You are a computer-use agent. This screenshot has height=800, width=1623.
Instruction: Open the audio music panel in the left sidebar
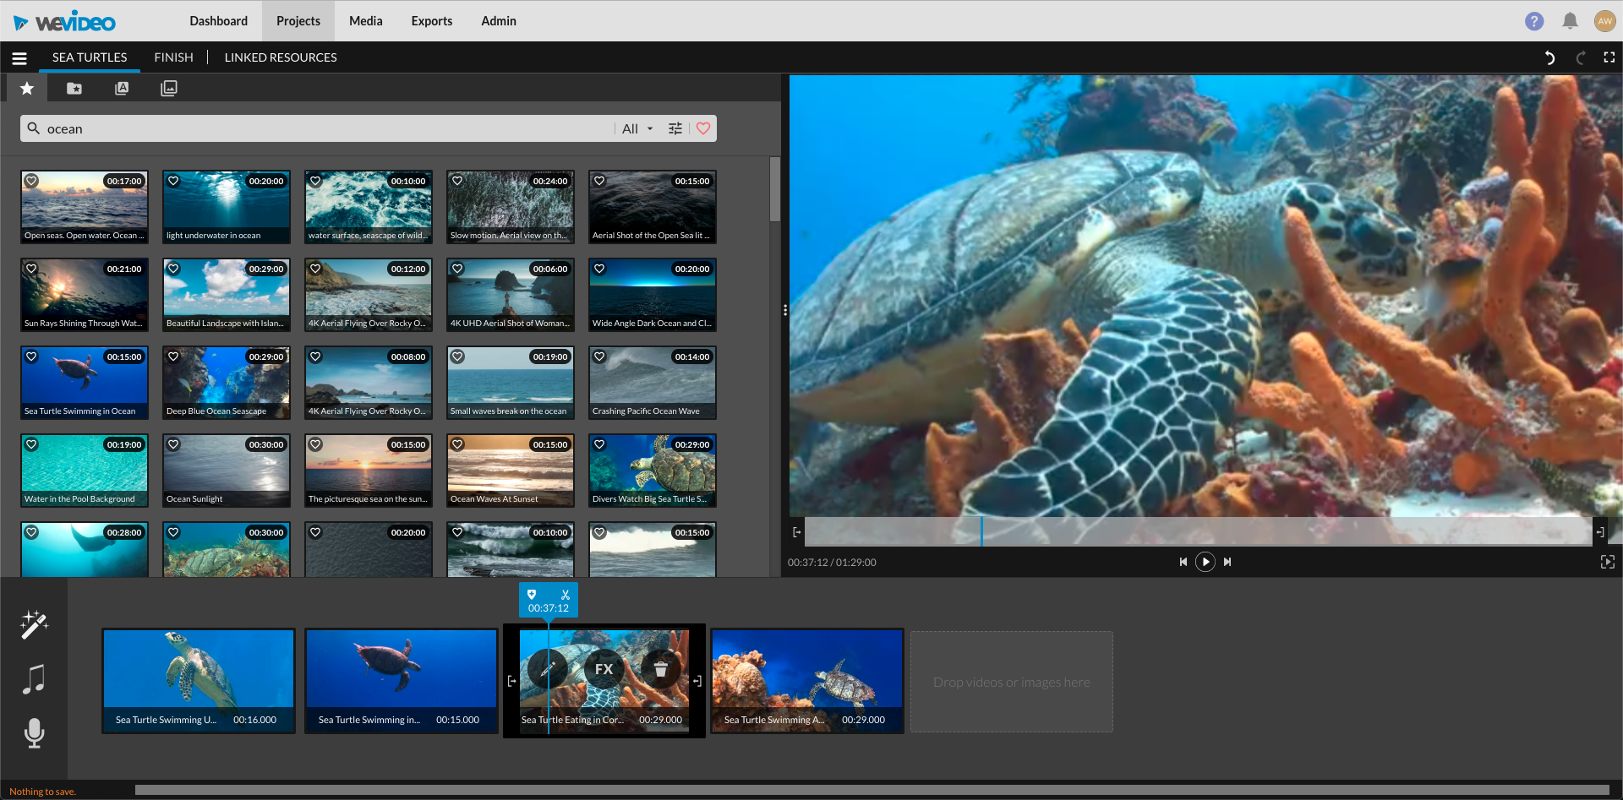click(x=34, y=678)
